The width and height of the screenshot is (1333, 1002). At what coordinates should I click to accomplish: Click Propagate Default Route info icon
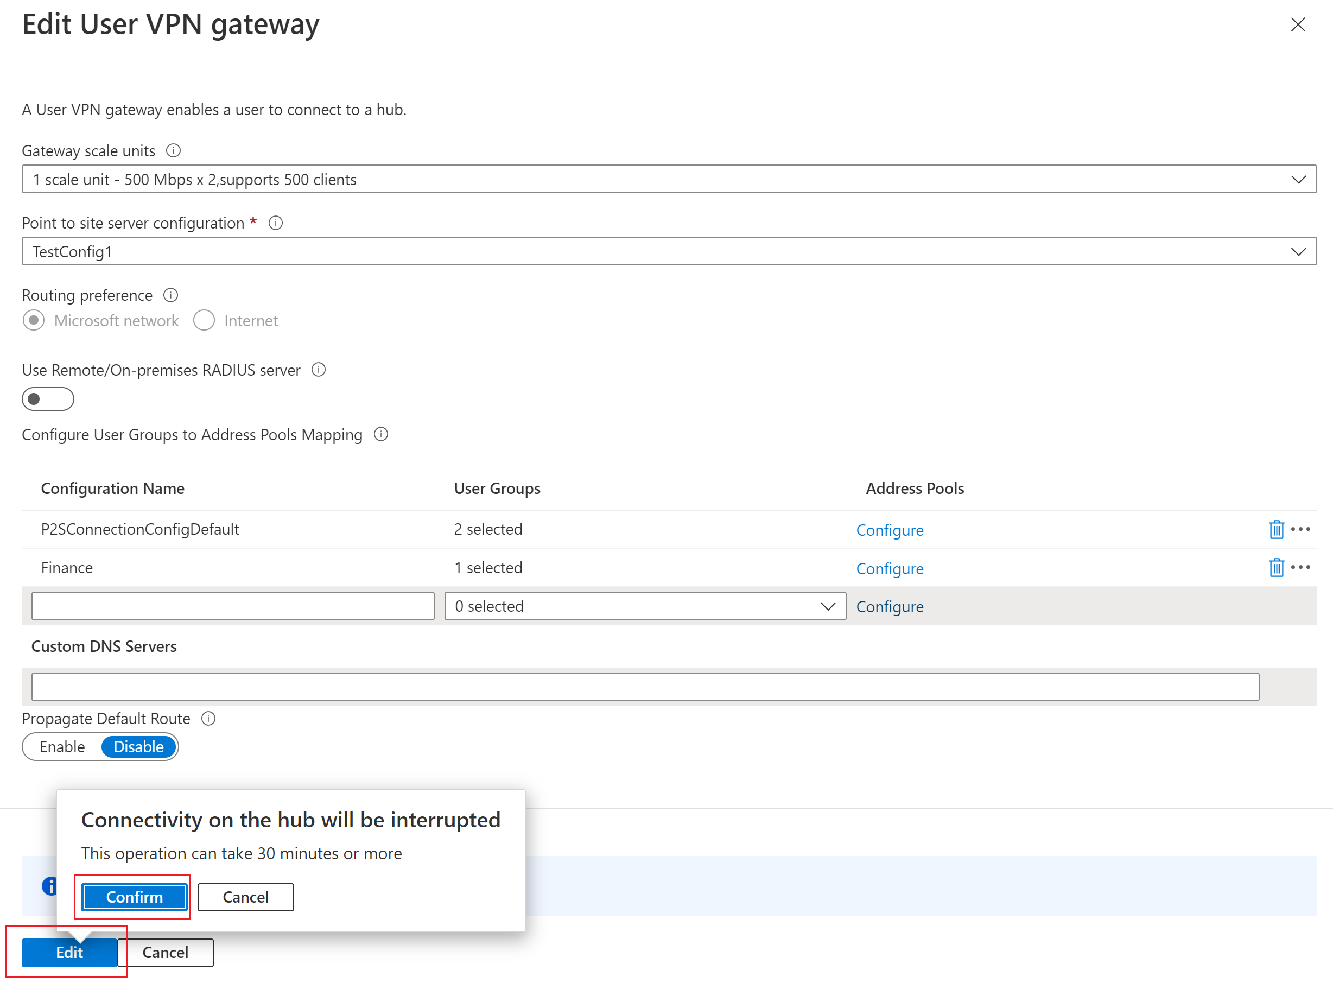(208, 719)
